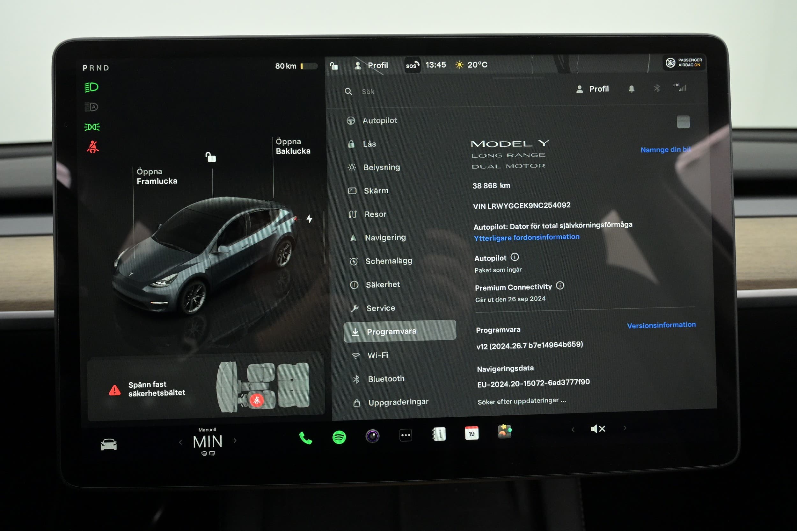Tap the 13:45 clock display

coord(436,65)
